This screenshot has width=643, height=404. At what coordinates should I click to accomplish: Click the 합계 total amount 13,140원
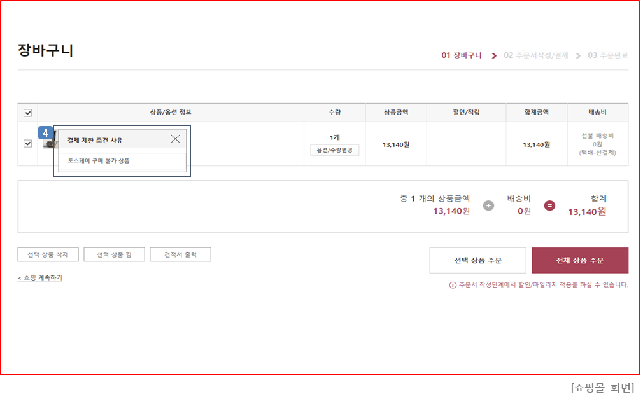(x=587, y=212)
